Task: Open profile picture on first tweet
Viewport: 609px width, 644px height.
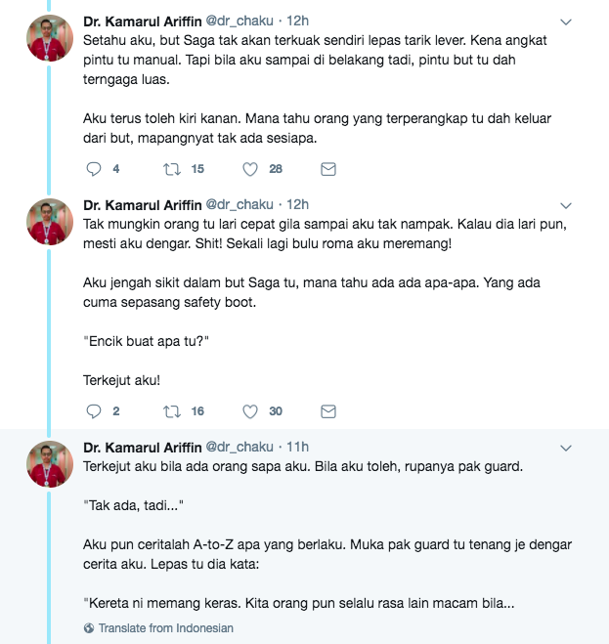Action: tap(50, 38)
